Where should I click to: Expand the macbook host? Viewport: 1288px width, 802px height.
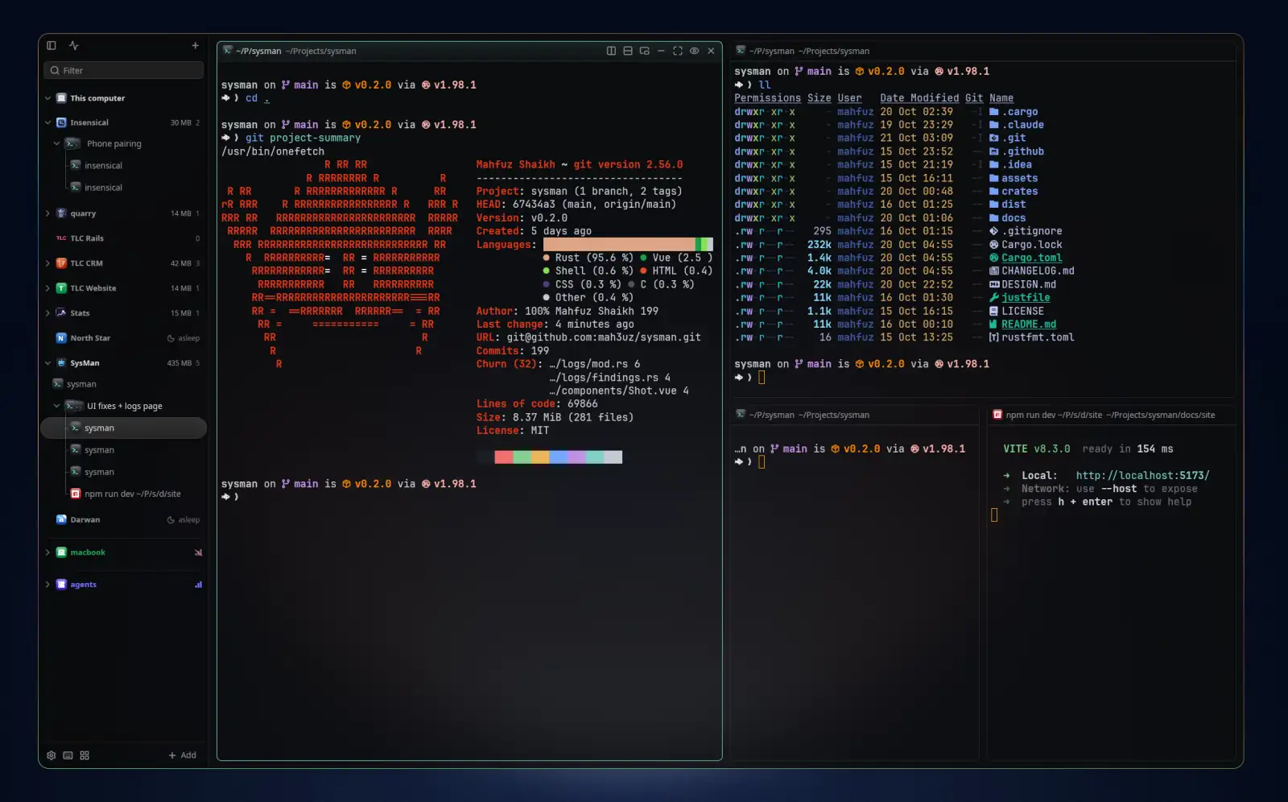point(48,552)
